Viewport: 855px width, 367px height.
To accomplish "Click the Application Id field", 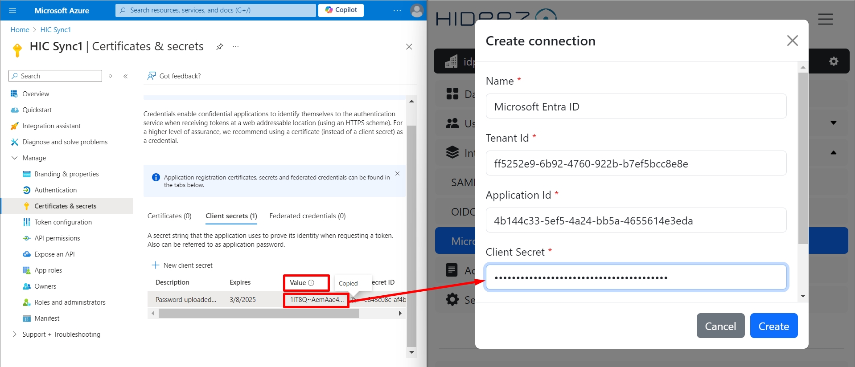I will [636, 220].
